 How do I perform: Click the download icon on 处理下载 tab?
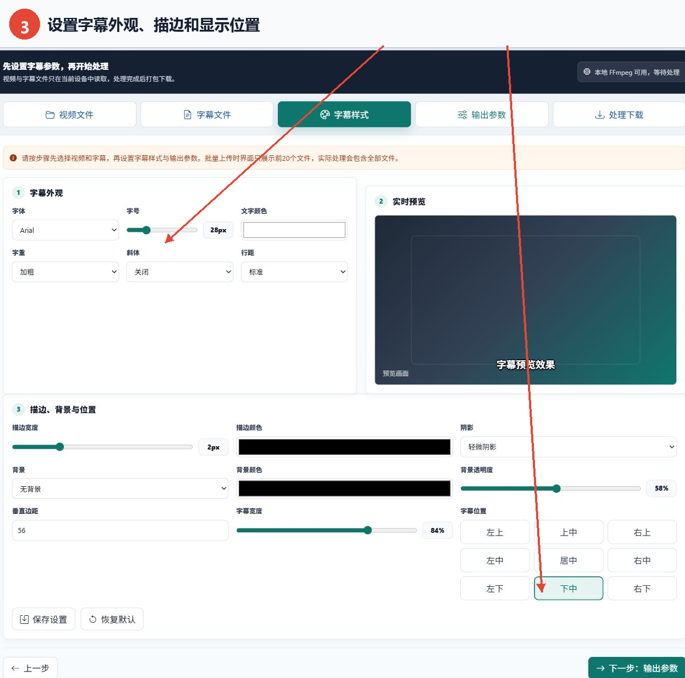599,115
